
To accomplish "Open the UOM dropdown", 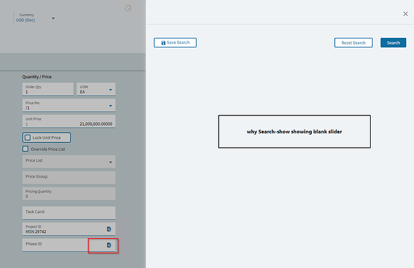I will [111, 90].
